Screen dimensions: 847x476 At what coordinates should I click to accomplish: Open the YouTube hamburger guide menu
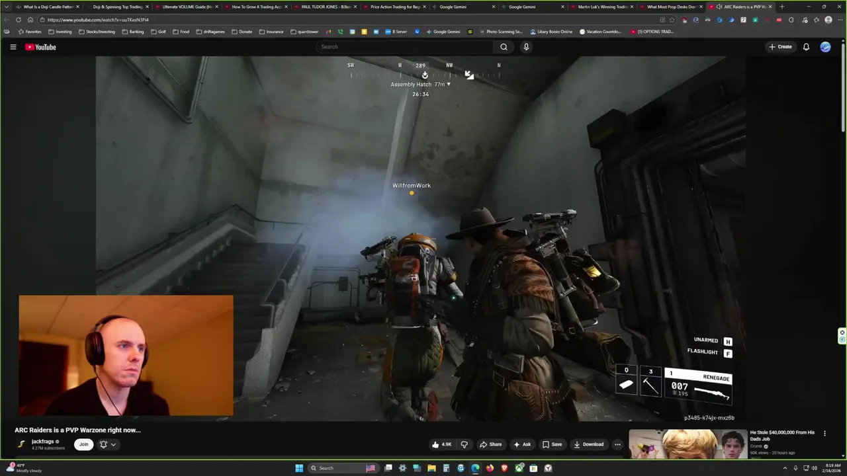(x=13, y=47)
